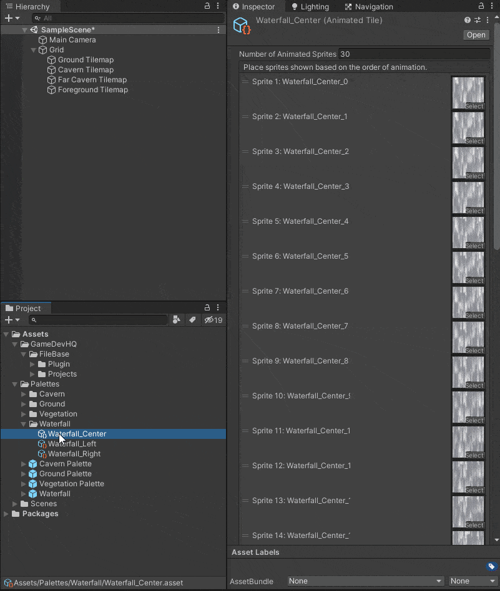Viewport: 500px width, 591px height.
Task: Edit the Number of Animated Sprites field
Action: (x=414, y=54)
